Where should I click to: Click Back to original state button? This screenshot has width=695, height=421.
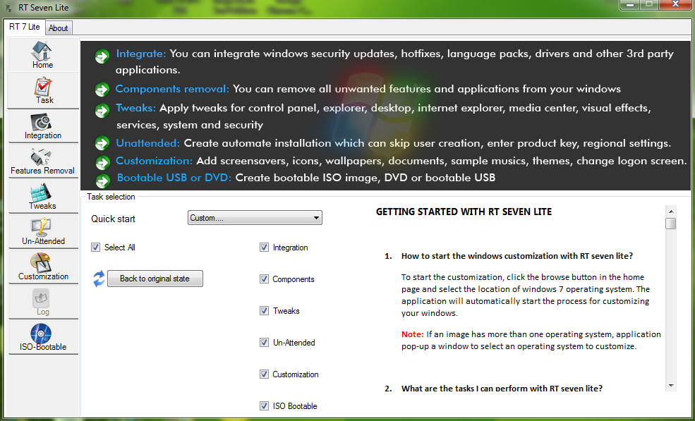[155, 279]
